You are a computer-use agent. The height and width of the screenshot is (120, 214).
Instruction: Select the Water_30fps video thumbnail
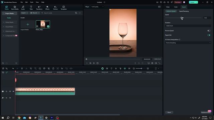point(43,24)
